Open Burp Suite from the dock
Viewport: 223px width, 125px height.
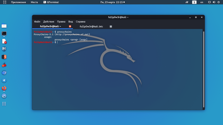(x=4, y=57)
